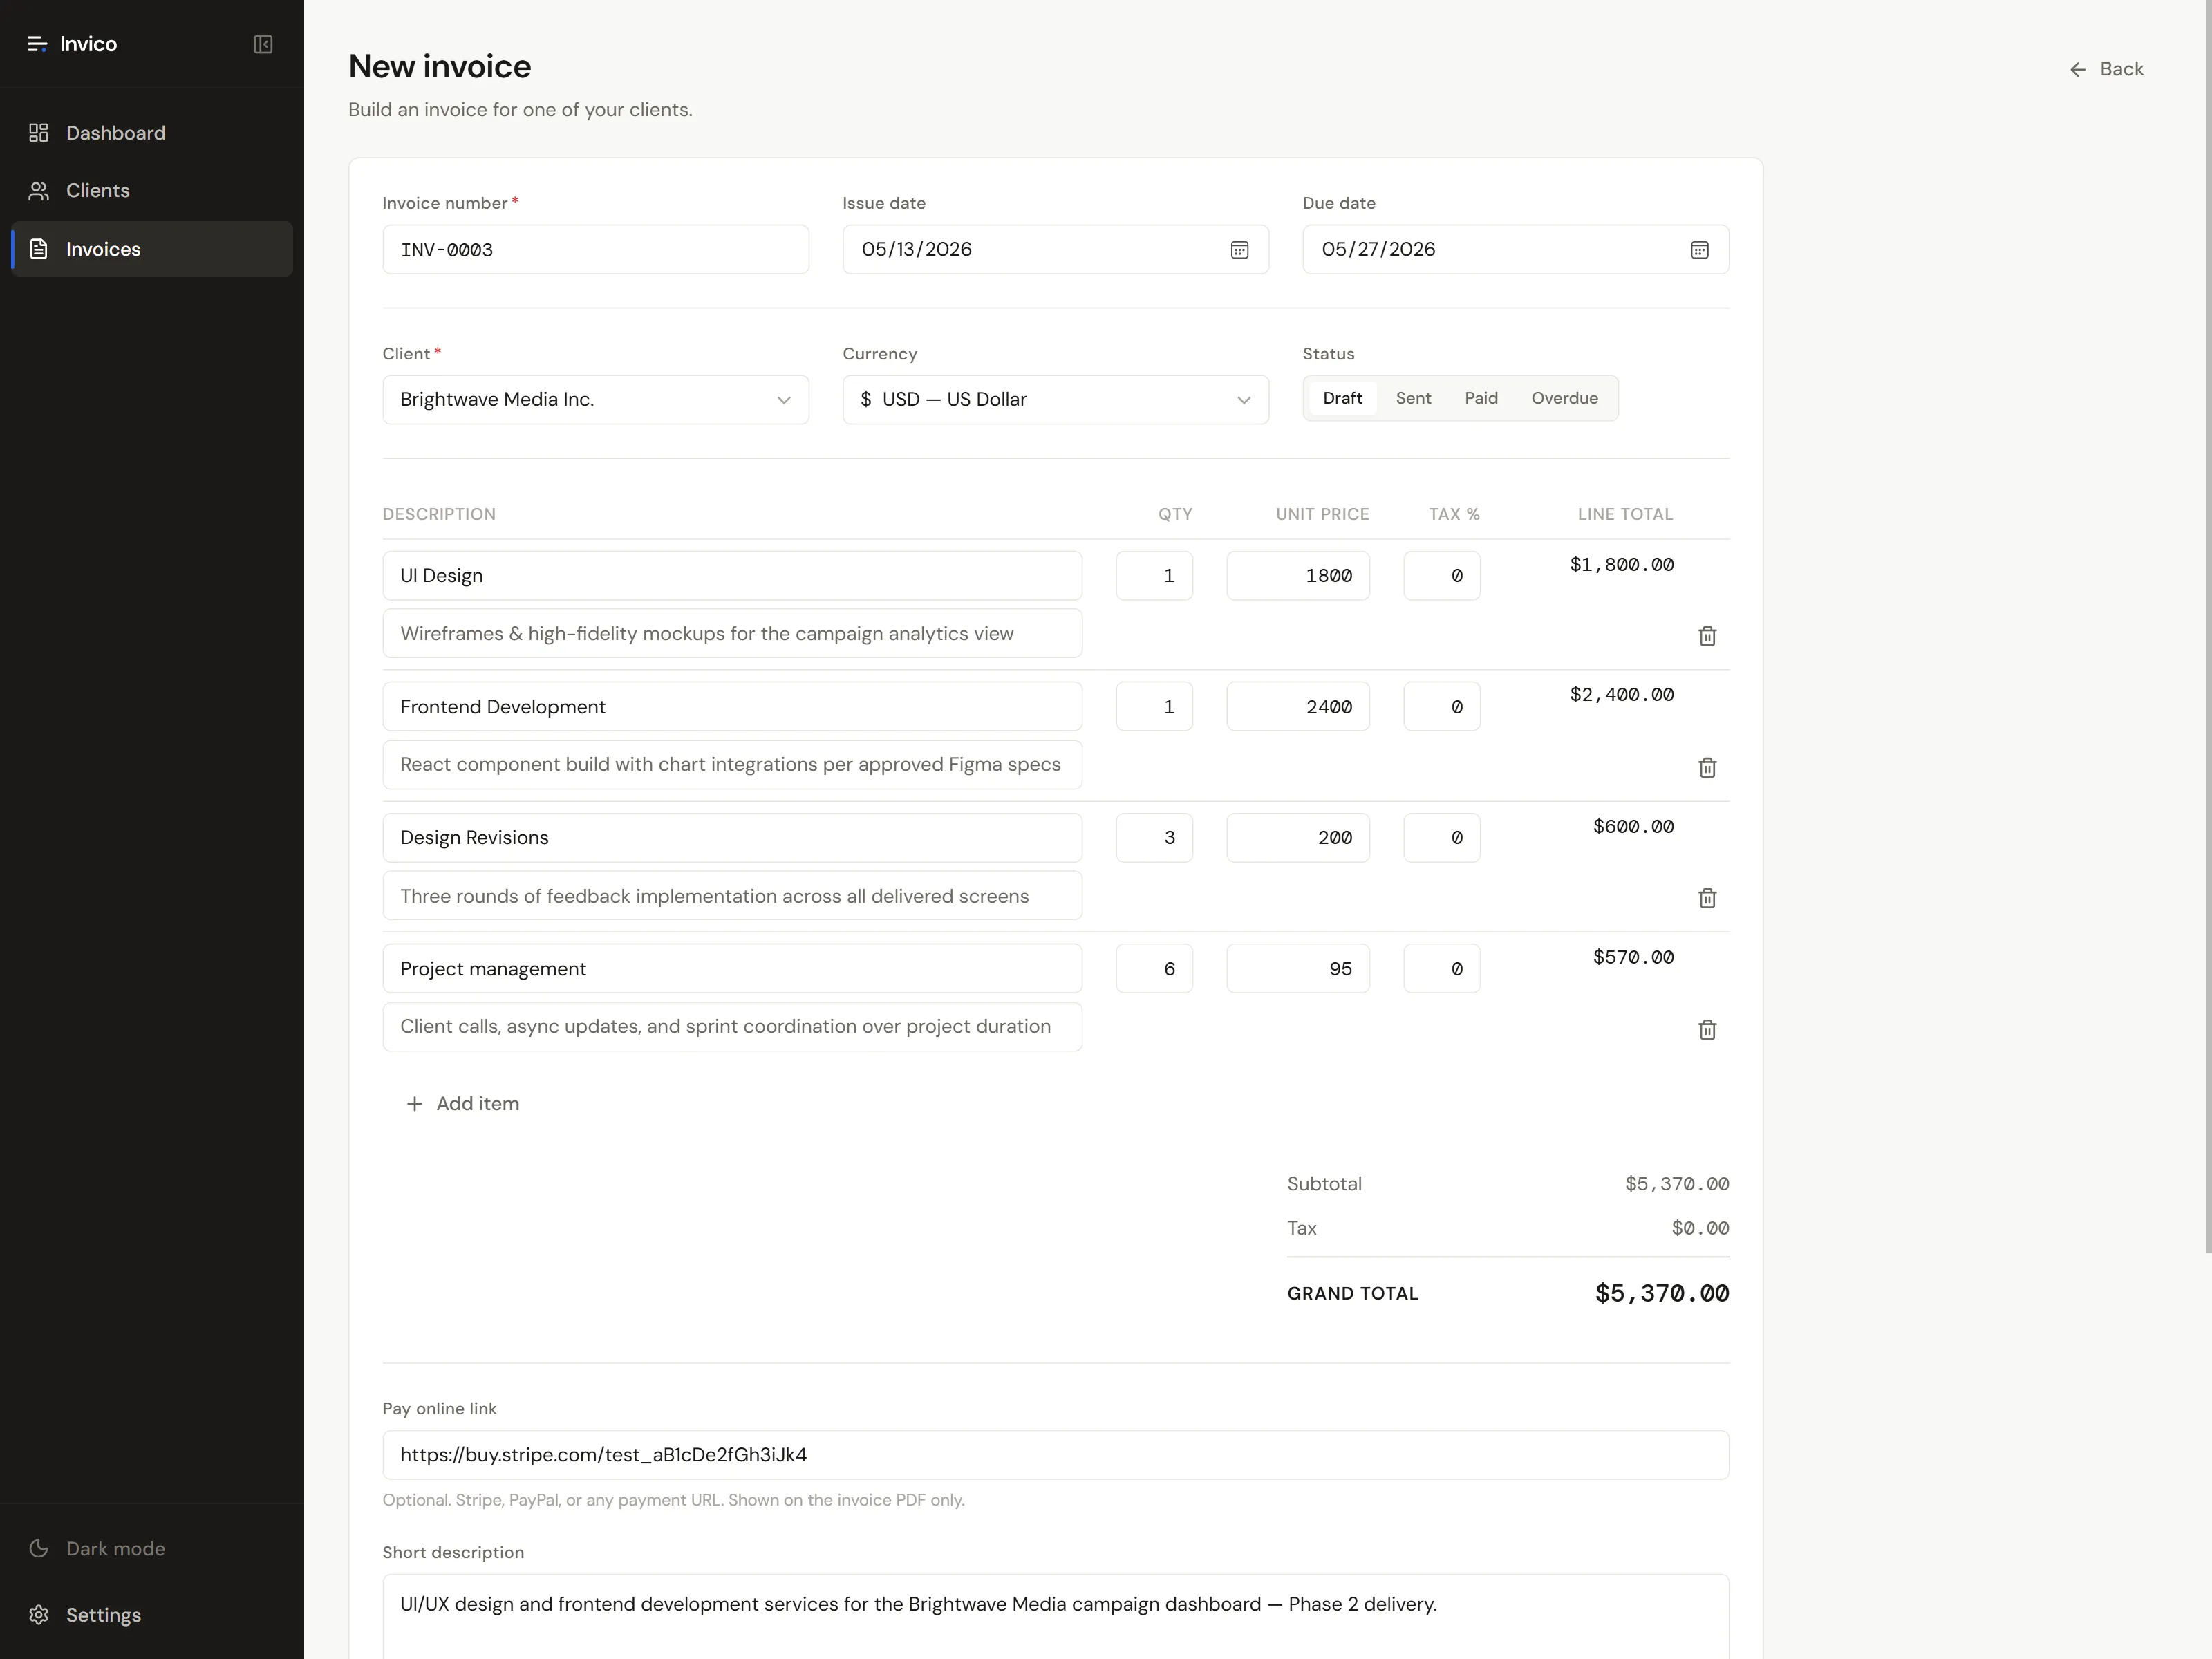Click the Back link

2106,69
